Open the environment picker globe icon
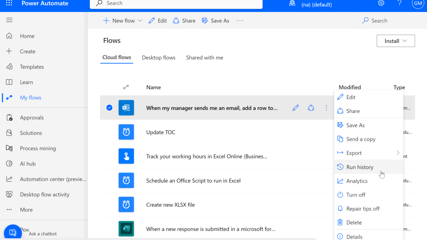This screenshot has width=427, height=240. (x=292, y=3)
